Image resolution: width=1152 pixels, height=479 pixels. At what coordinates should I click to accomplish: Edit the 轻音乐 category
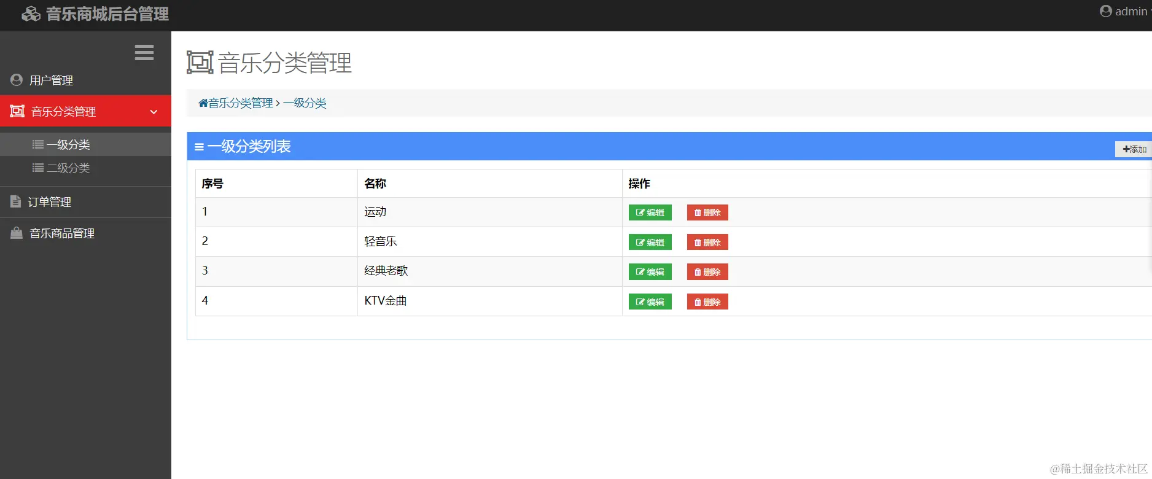[650, 242]
